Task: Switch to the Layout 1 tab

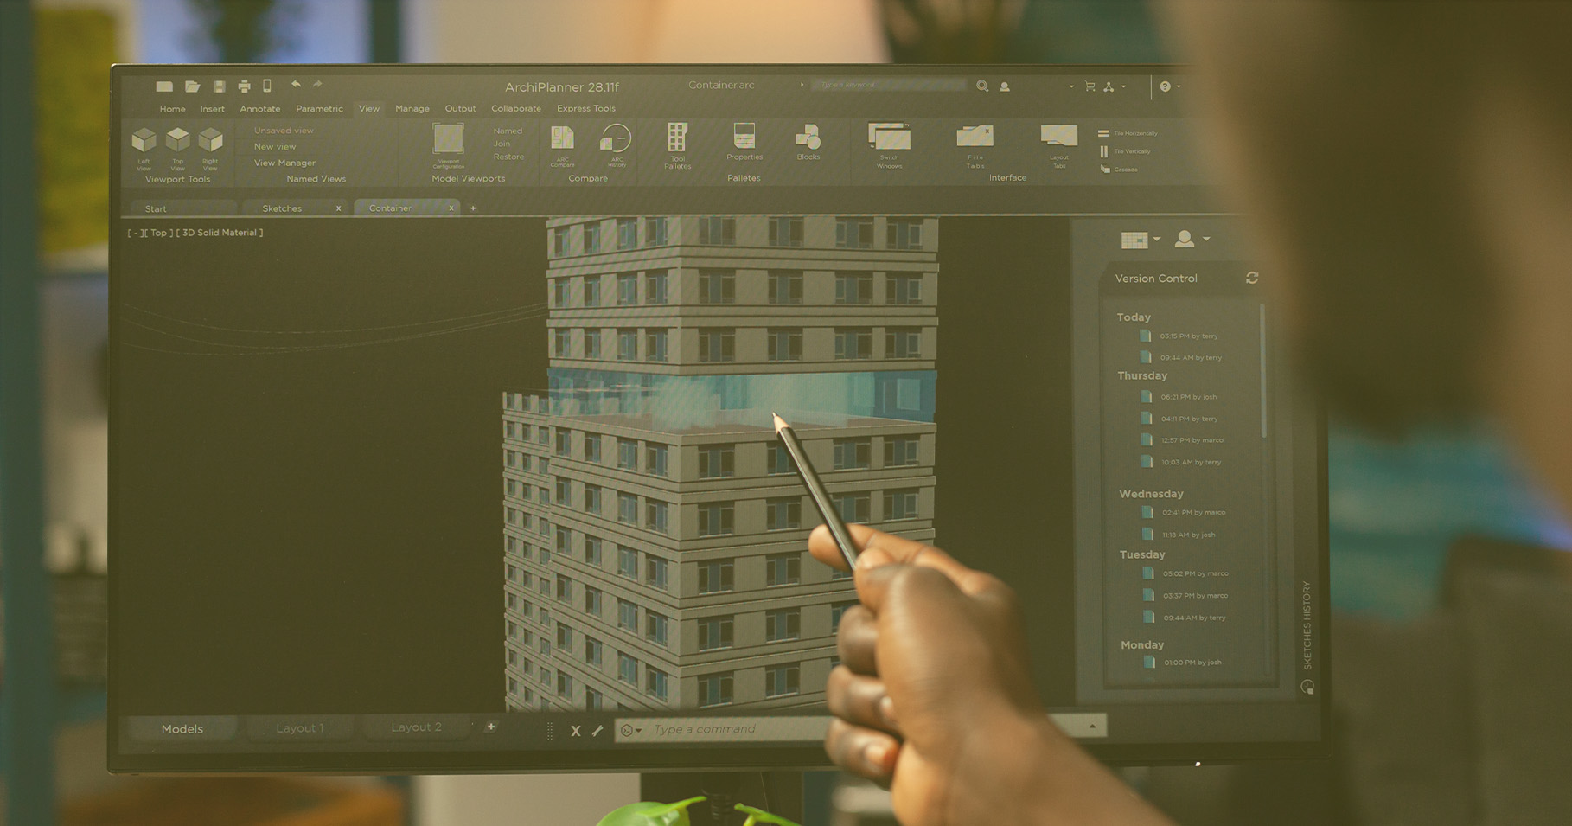Action: click(300, 728)
